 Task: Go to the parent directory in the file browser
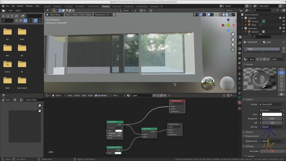13,16
